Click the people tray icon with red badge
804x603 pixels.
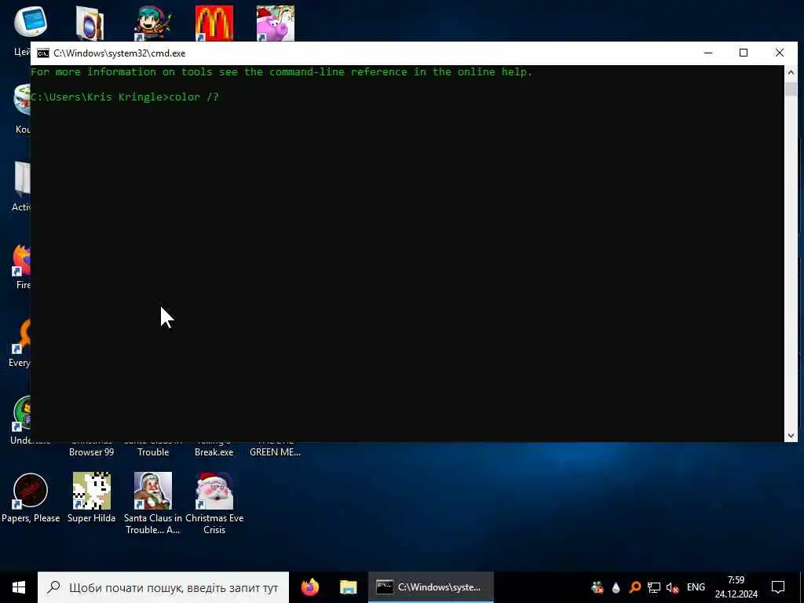(598, 587)
